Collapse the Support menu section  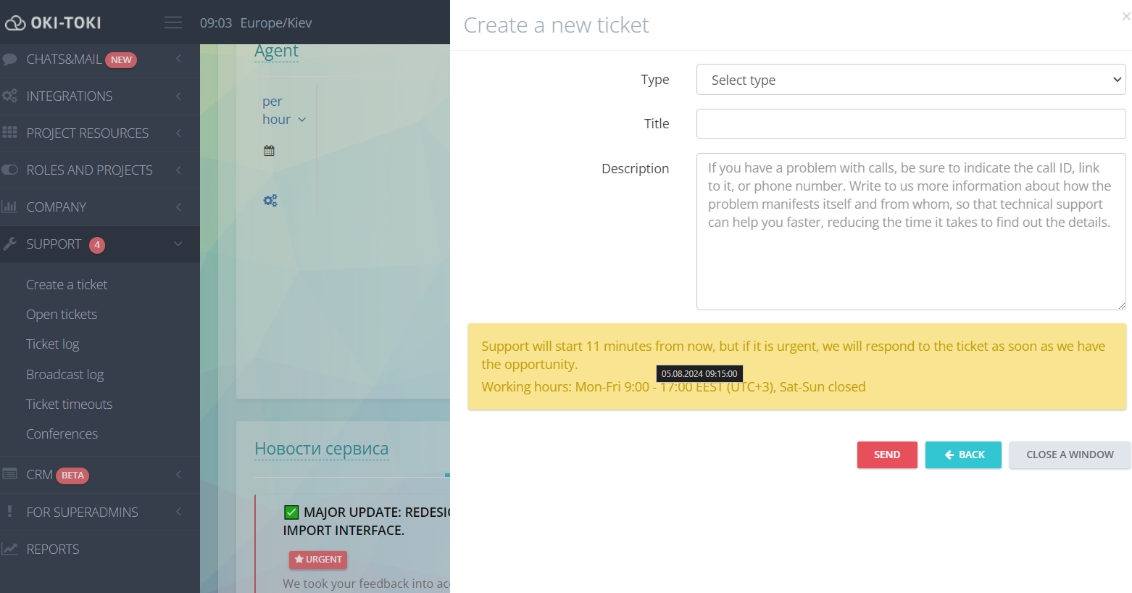click(178, 244)
